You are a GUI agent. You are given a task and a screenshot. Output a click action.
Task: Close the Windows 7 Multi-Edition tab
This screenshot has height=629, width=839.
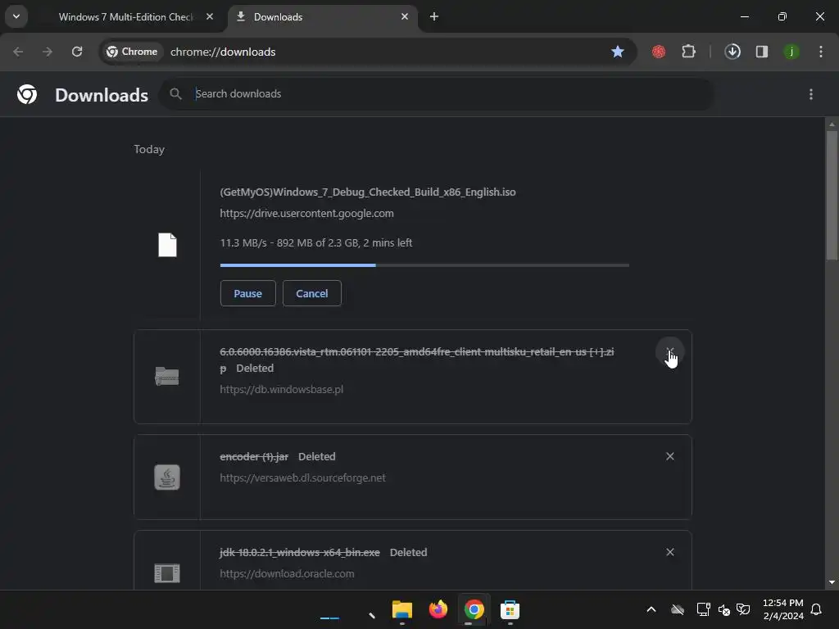click(x=210, y=16)
